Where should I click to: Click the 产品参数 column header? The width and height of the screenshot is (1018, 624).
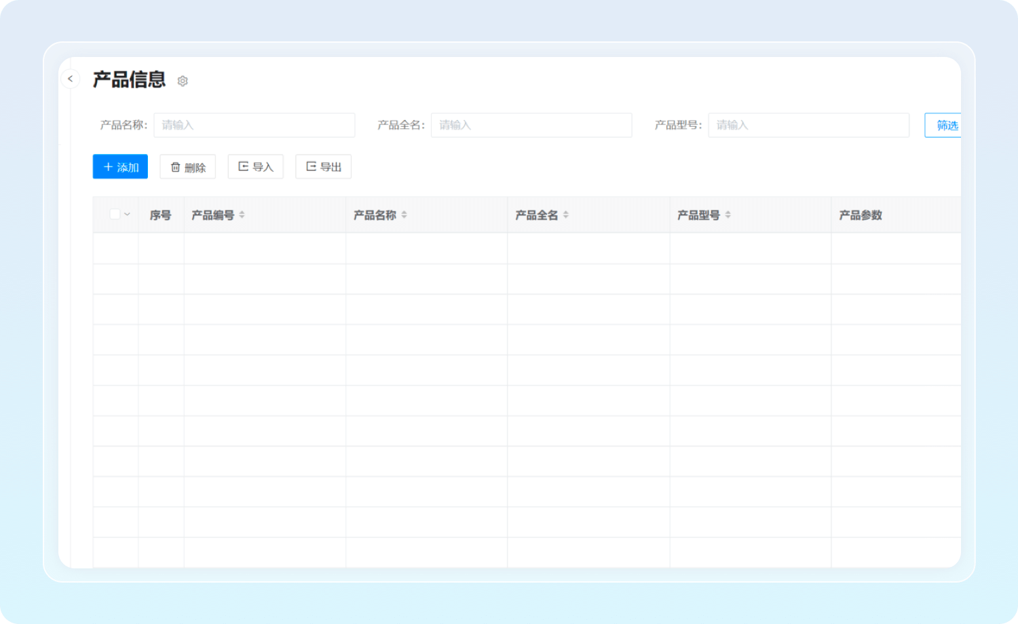[x=860, y=215]
